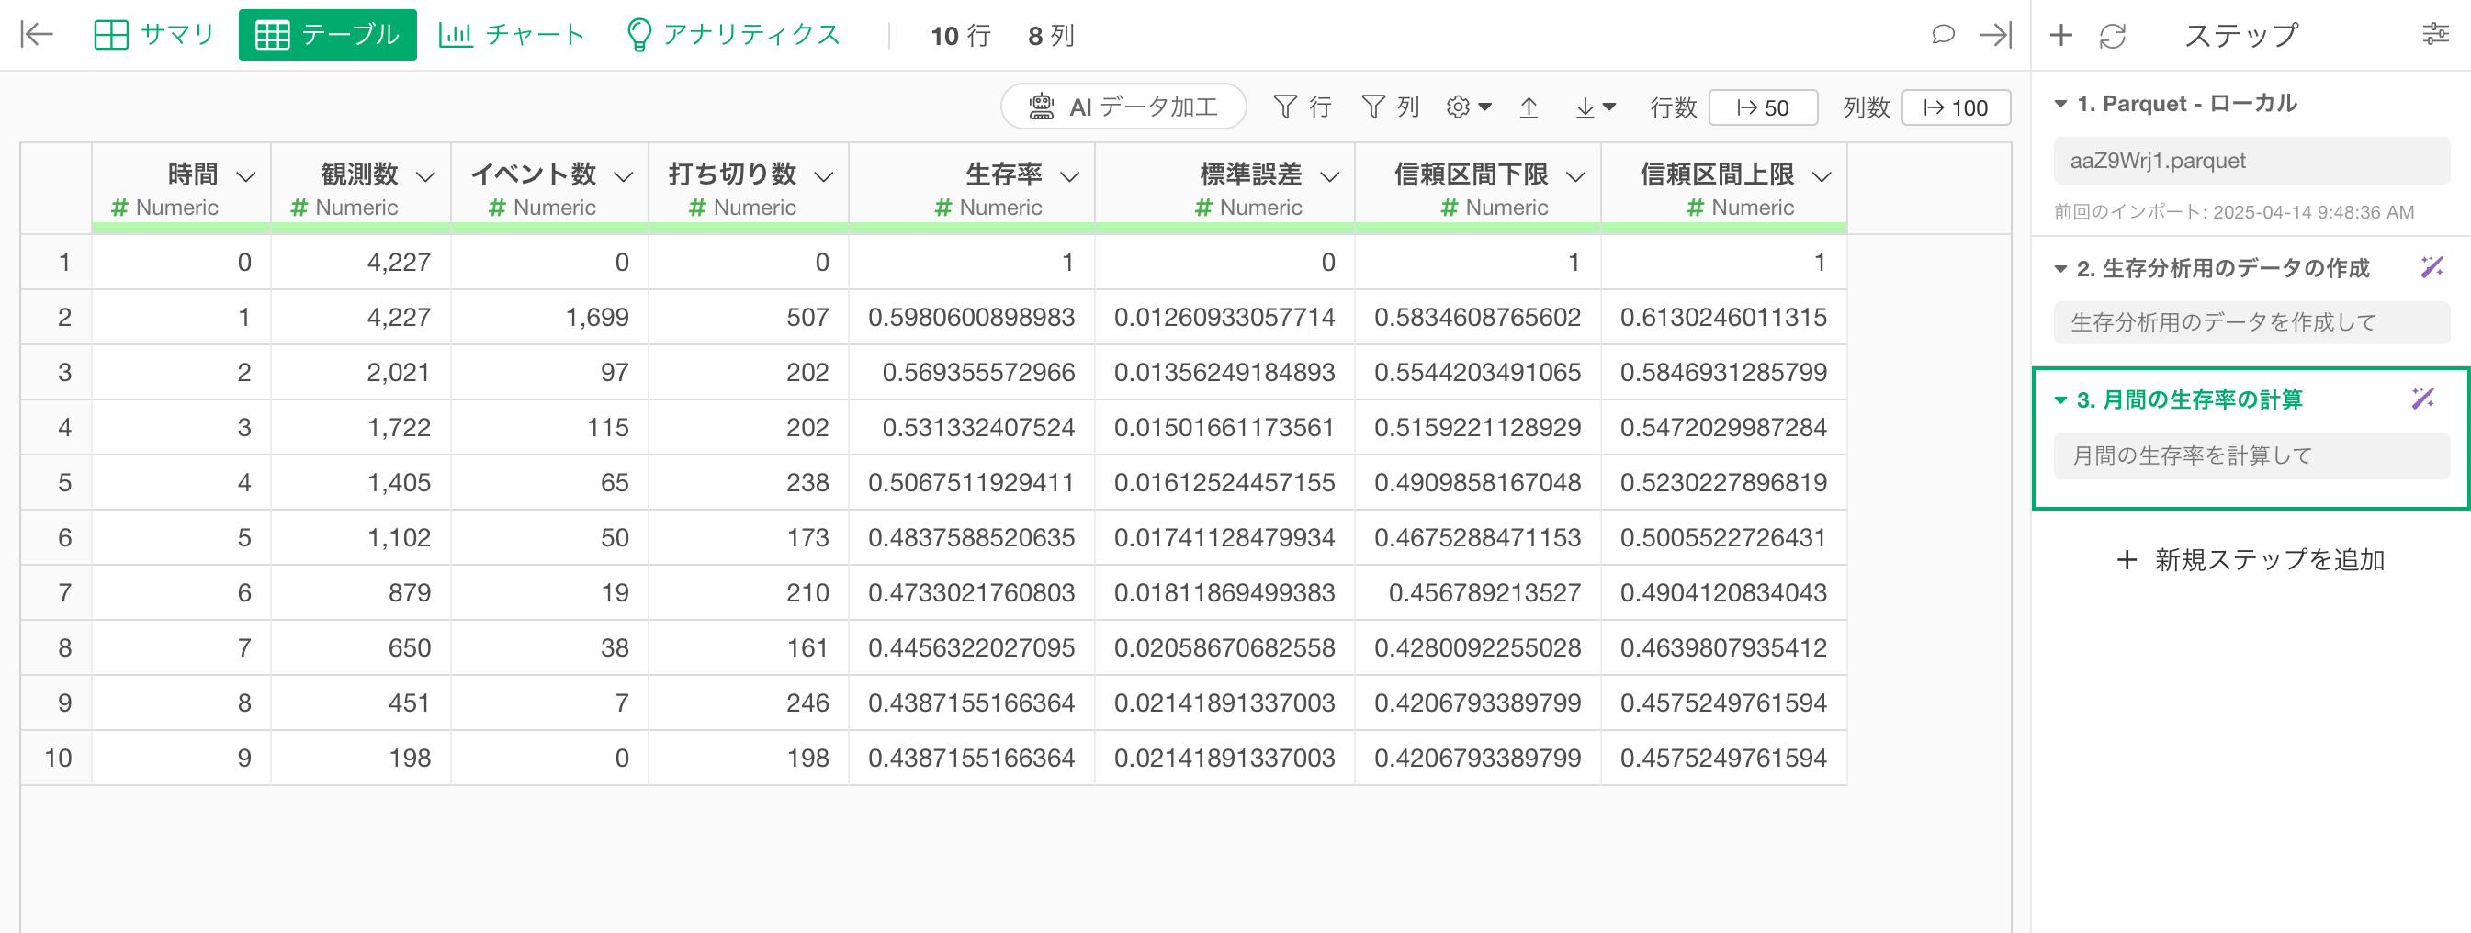Open the 打ち切り数 column menu chevron
2471x933 pixels.
(x=823, y=176)
